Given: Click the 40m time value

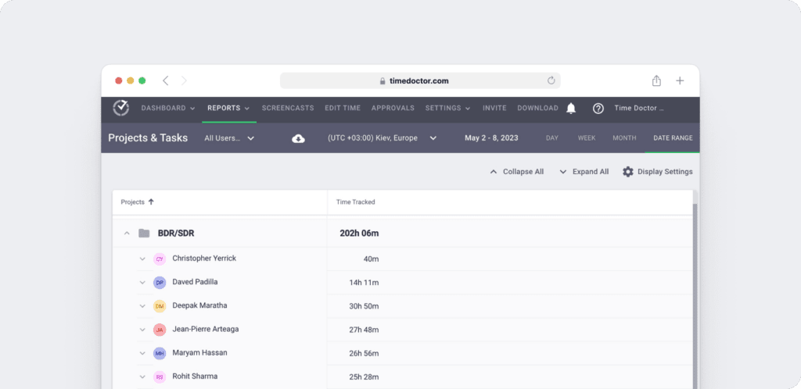Looking at the screenshot, I should pyautogui.click(x=371, y=259).
